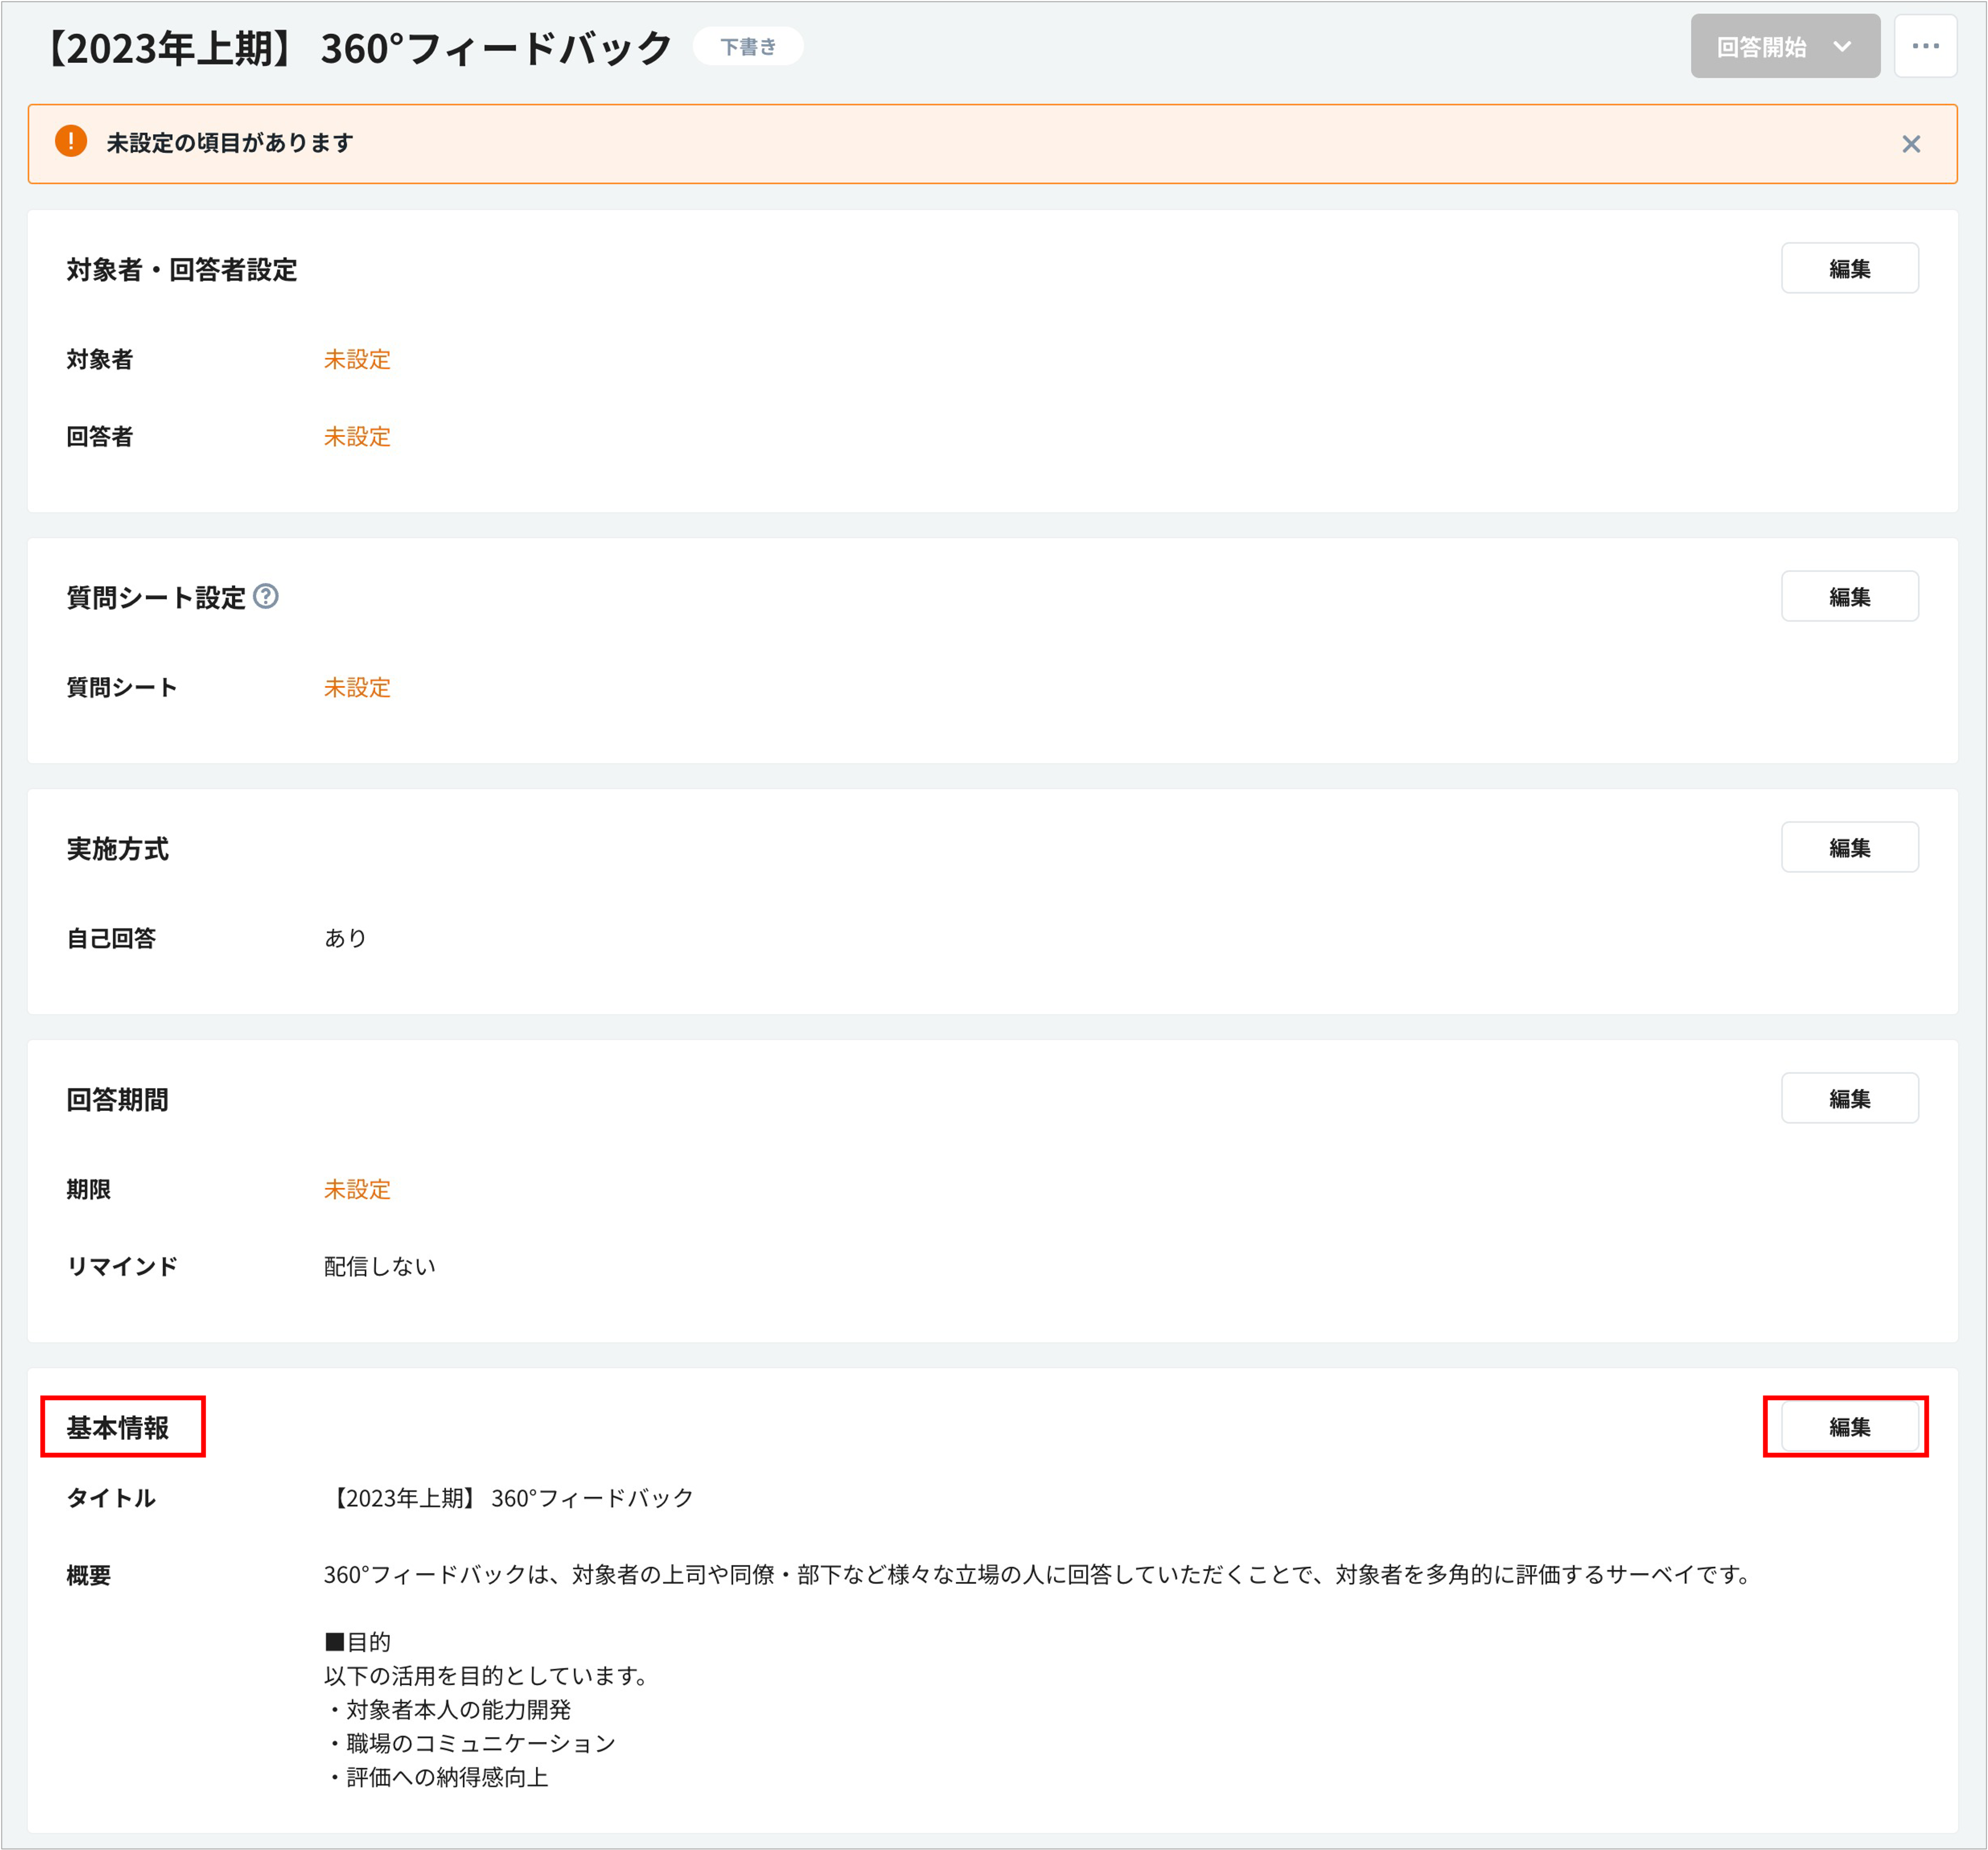Click the 未設定 value for 質問シート
The height and width of the screenshot is (1850, 1988).
[x=357, y=687]
